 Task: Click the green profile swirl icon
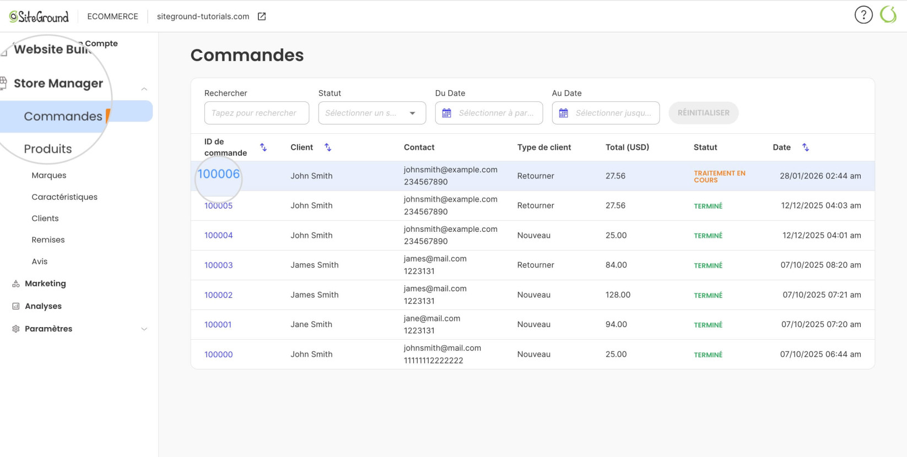[x=888, y=14]
